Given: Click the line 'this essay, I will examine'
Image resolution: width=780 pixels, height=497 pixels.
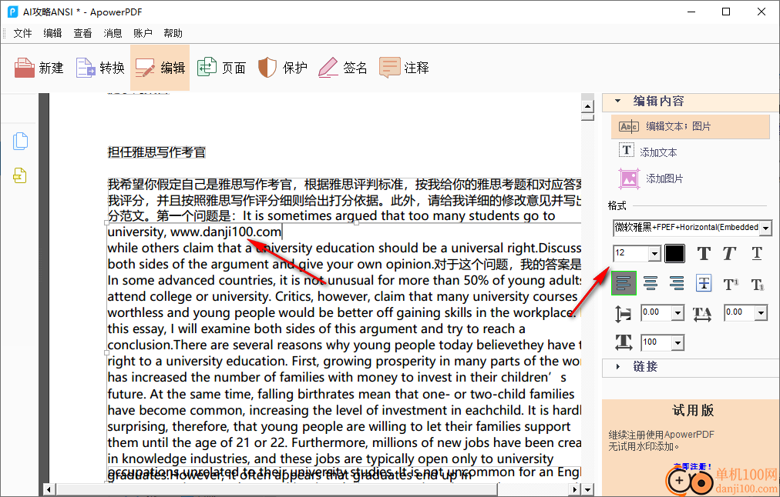Looking at the screenshot, I should coord(316,329).
